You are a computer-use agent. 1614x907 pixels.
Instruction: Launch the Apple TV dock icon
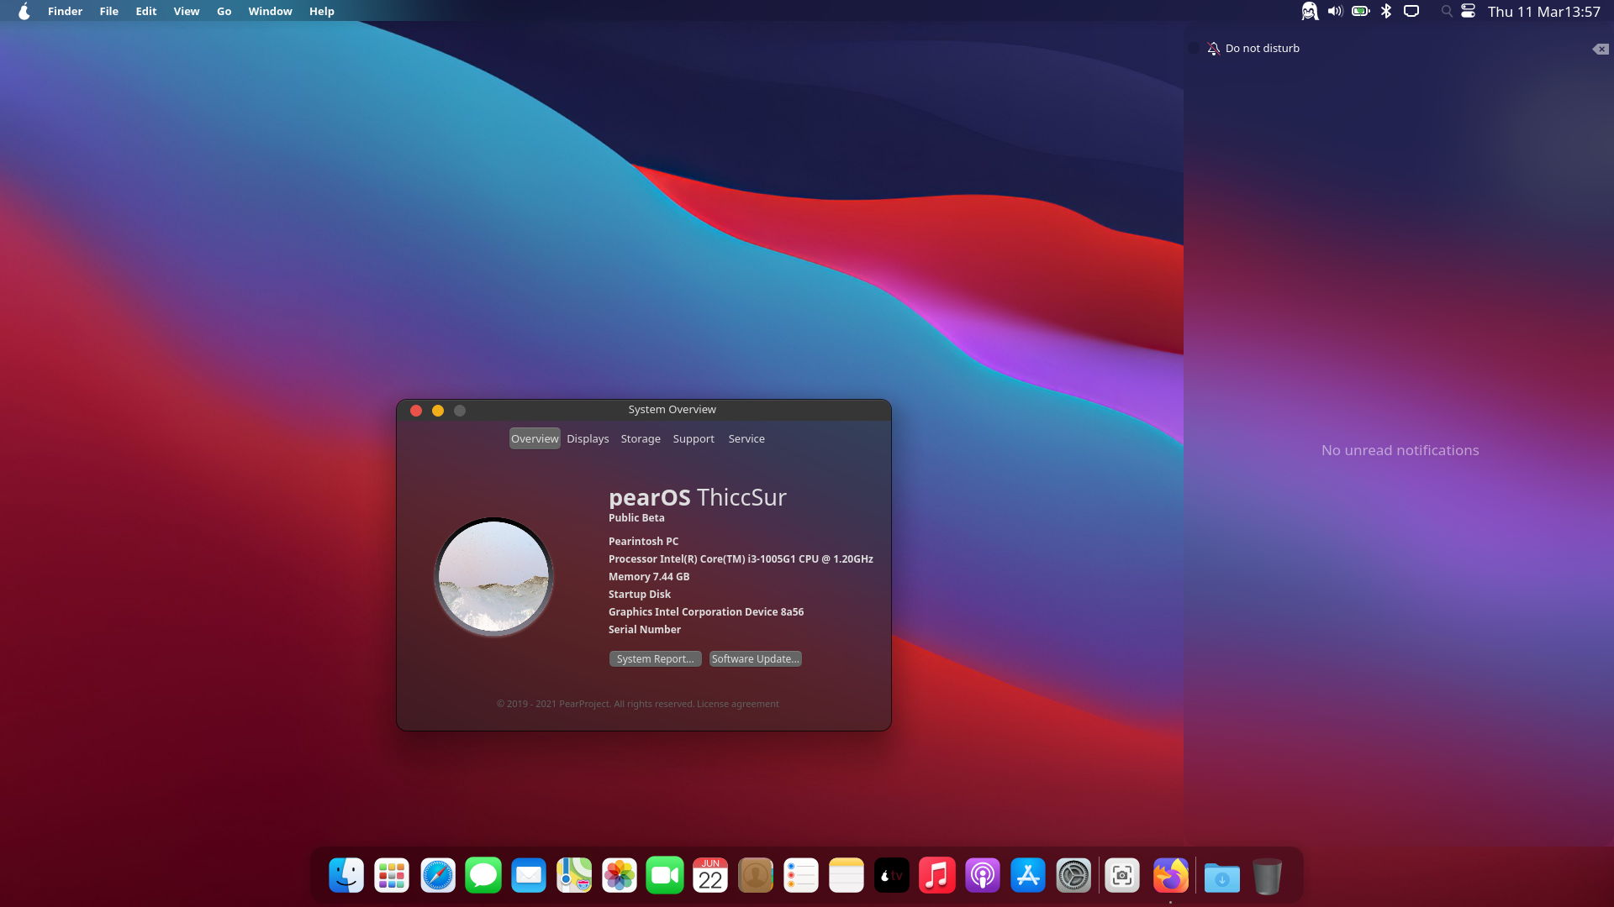pyautogui.click(x=892, y=876)
